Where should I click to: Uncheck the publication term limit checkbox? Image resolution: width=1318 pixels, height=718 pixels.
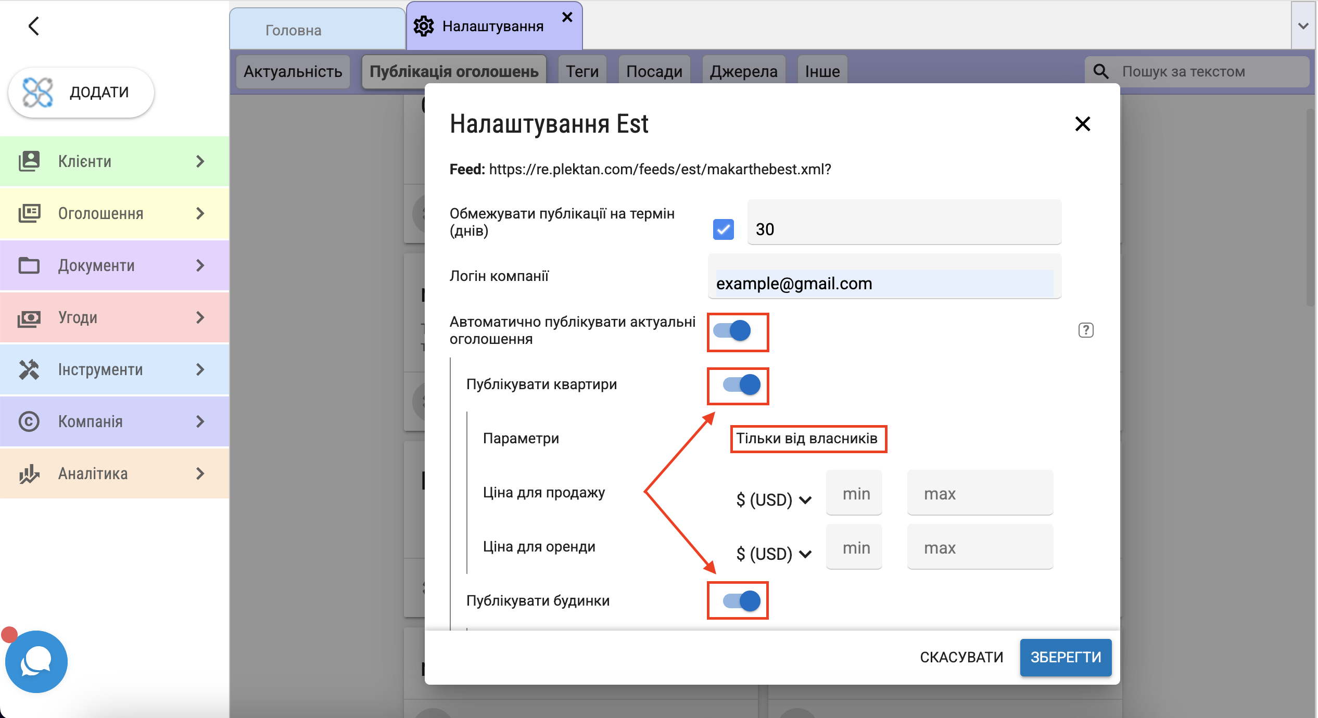tap(723, 229)
